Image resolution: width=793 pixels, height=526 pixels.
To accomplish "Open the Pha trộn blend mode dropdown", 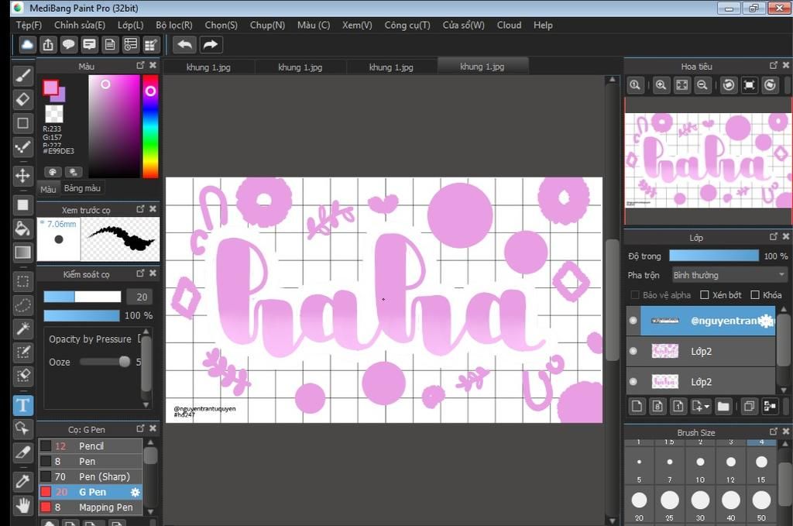I will 729,275.
